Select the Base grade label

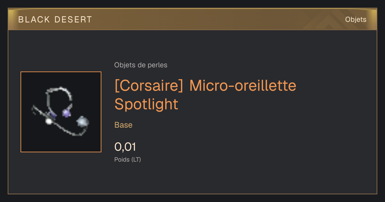[x=124, y=125]
